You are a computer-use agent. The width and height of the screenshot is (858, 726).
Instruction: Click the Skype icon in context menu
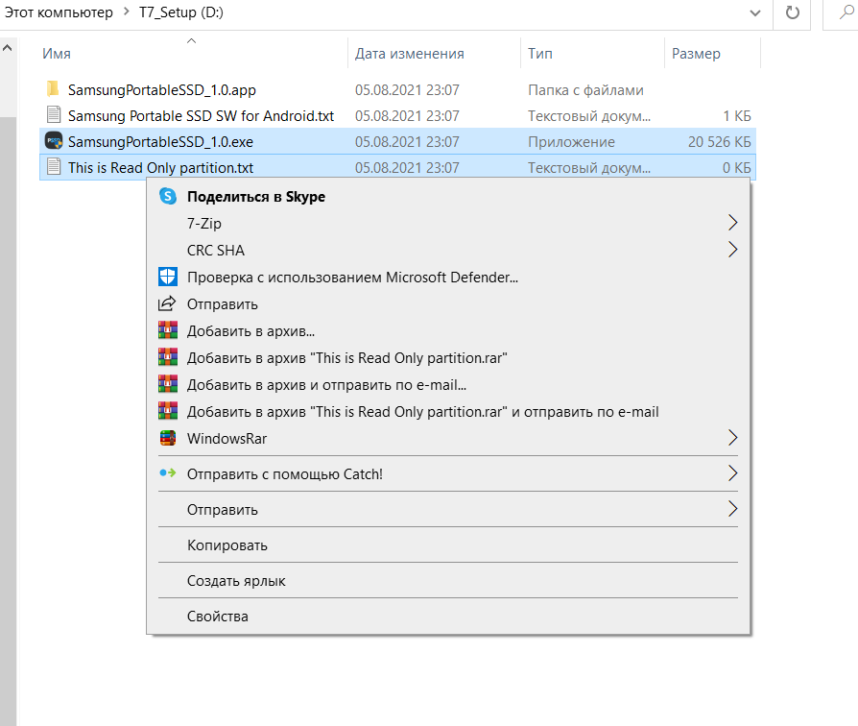pos(168,197)
